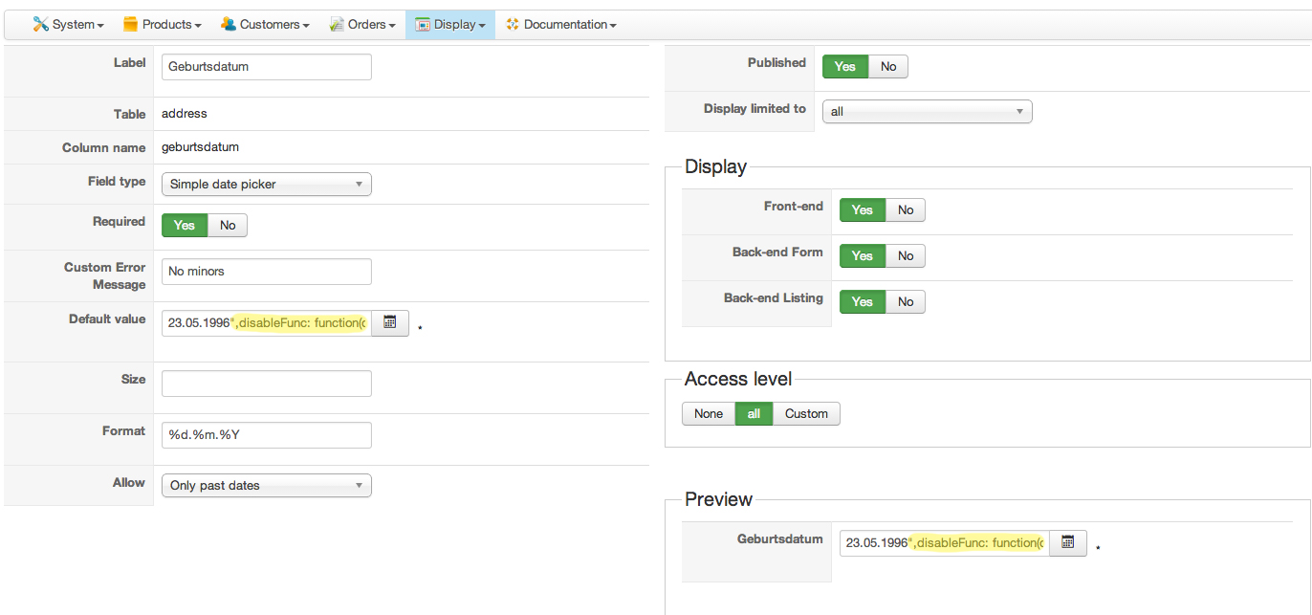
Task: Click the Label text field
Action: [x=266, y=67]
